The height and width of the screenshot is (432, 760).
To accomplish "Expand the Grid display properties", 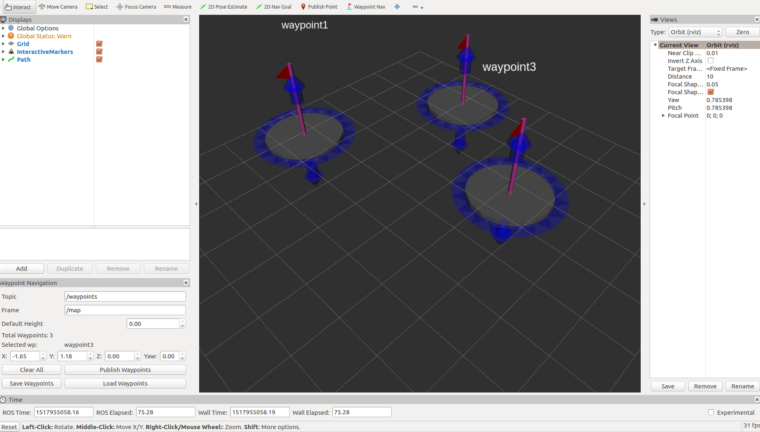I will [x=3, y=44].
